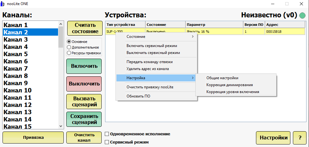Select Канал 2 in channel list
This screenshot has width=309, height=147.
[31, 32]
